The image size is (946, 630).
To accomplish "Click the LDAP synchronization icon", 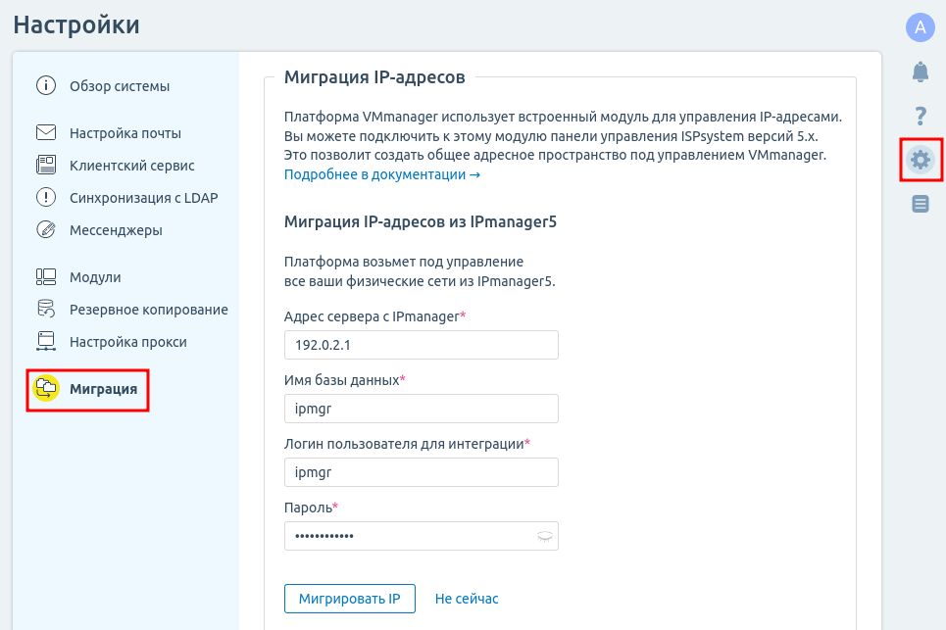I will coord(46,197).
